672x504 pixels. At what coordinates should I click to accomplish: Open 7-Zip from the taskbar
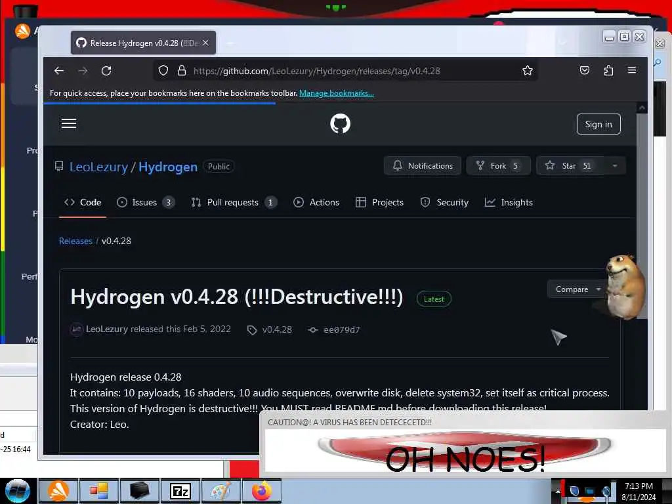[180, 491]
